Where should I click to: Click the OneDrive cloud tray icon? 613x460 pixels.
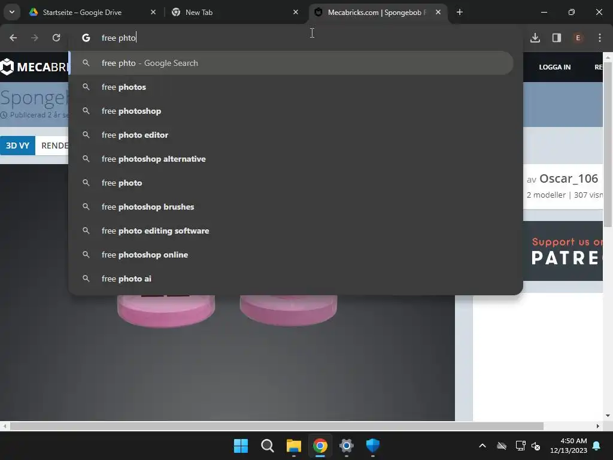pos(502,446)
